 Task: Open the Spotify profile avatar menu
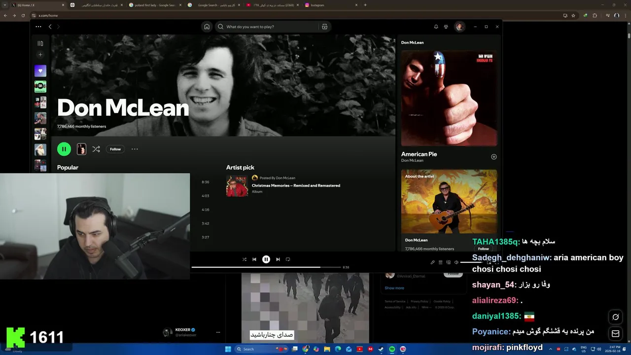coord(459,27)
